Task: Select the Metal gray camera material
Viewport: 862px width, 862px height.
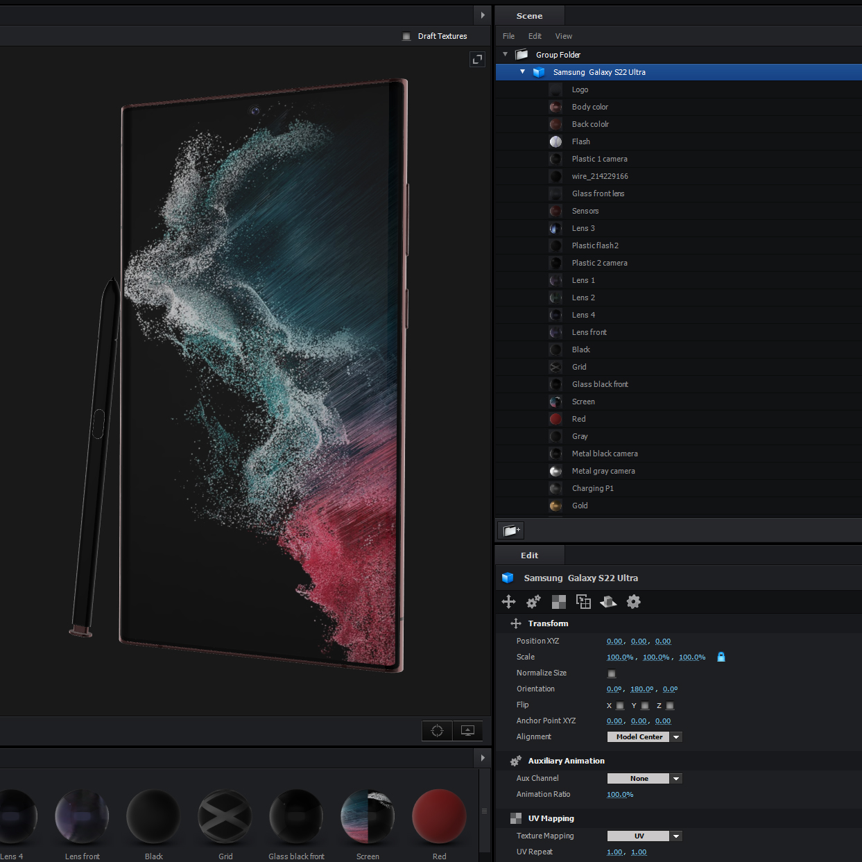Action: (x=603, y=471)
